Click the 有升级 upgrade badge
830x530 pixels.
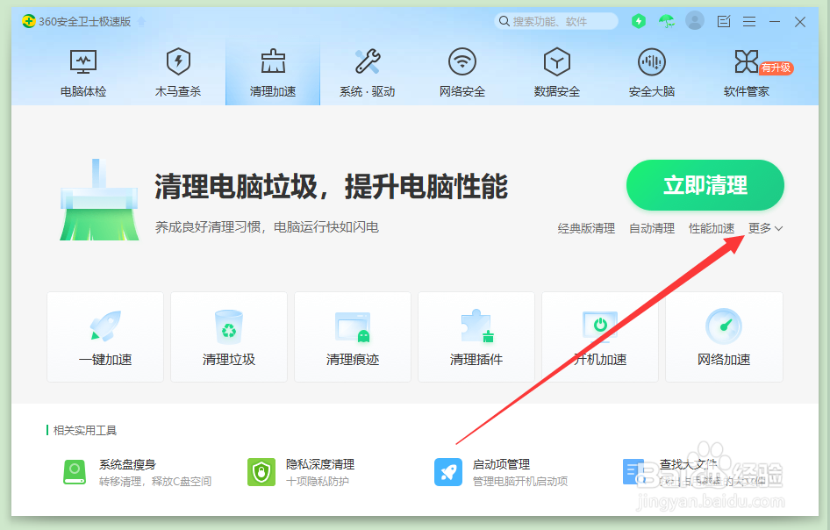776,68
